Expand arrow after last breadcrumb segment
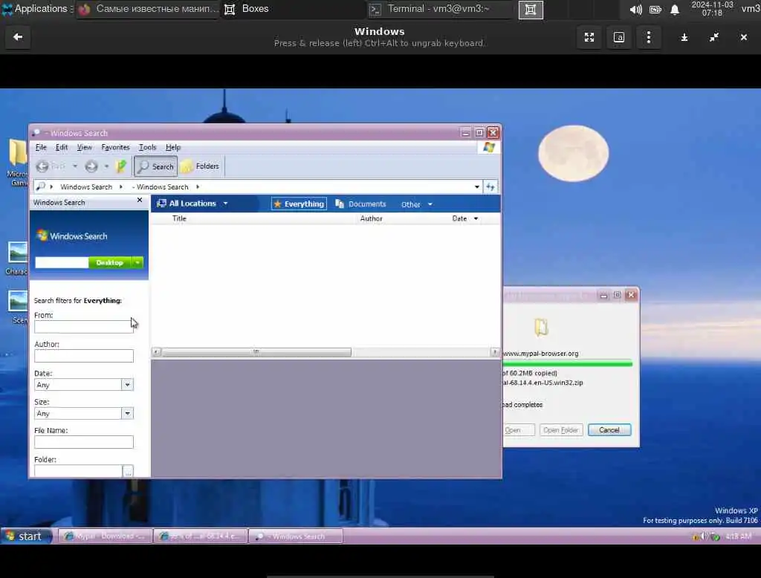The width and height of the screenshot is (761, 578). click(x=198, y=186)
